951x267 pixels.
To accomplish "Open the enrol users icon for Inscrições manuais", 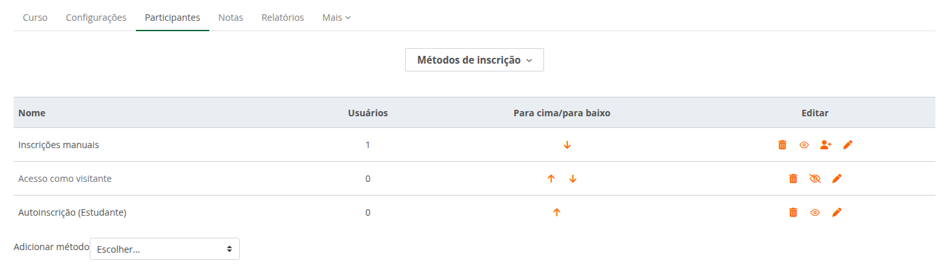I will (x=826, y=145).
